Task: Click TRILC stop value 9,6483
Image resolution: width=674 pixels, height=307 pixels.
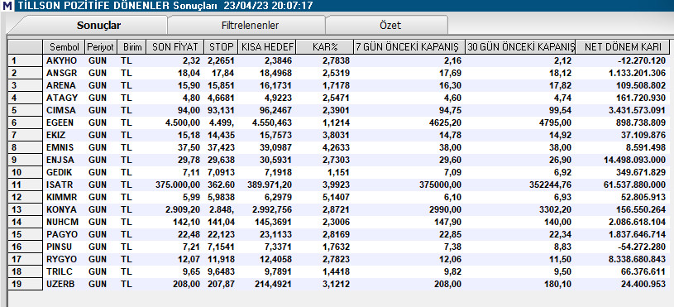Action: pyautogui.click(x=222, y=271)
